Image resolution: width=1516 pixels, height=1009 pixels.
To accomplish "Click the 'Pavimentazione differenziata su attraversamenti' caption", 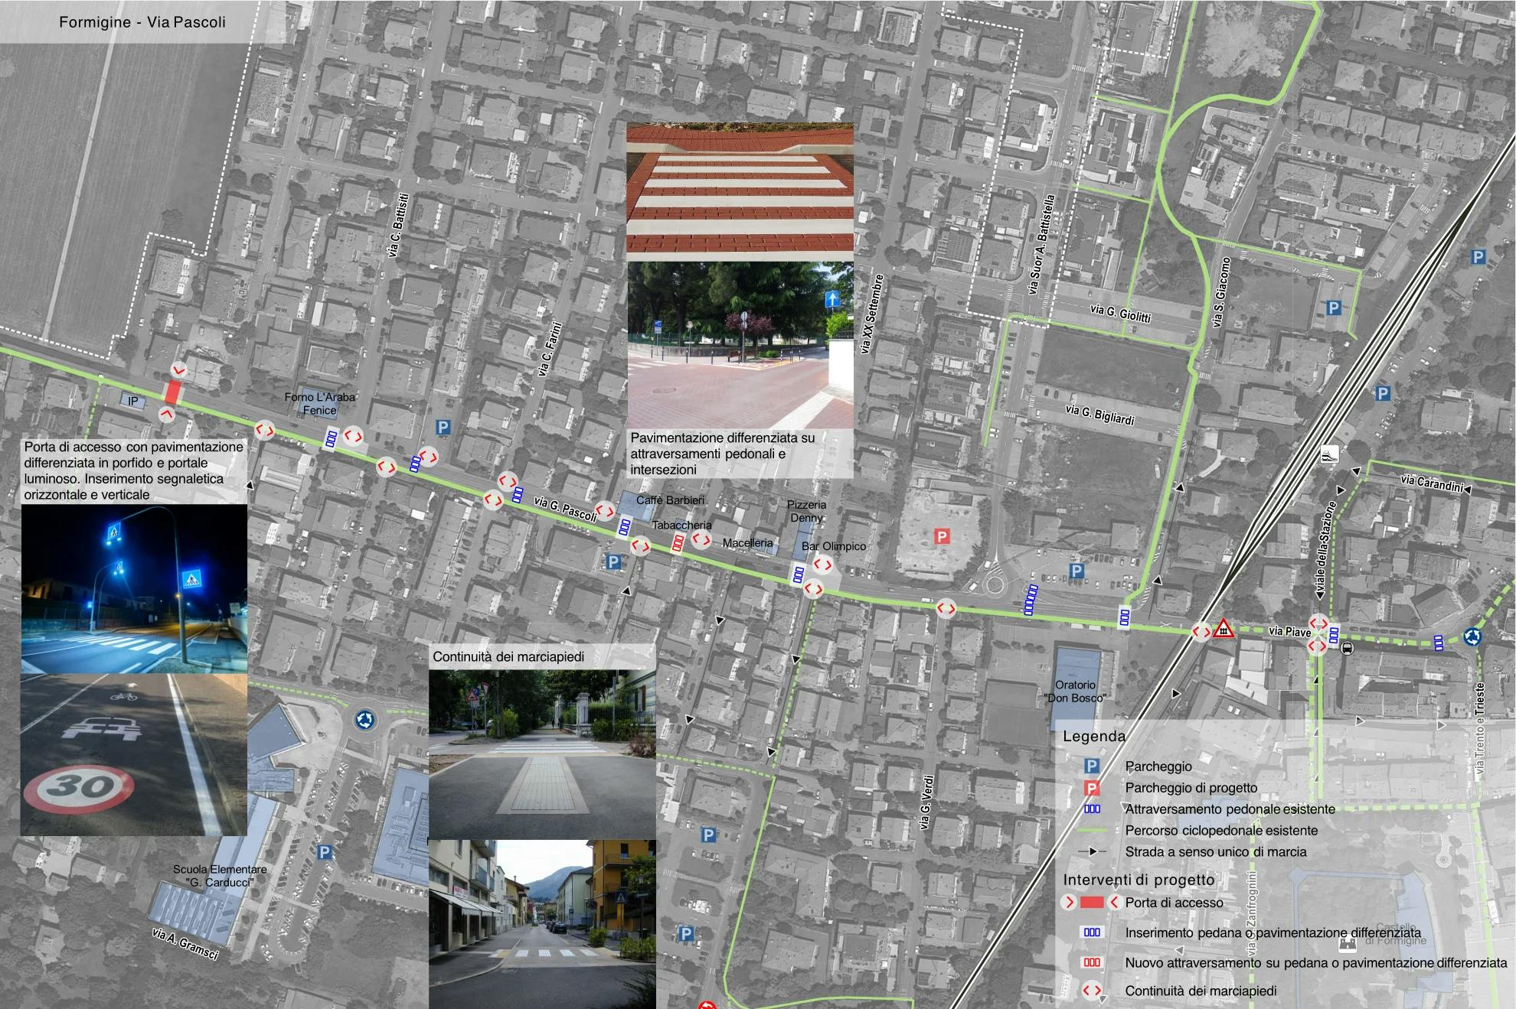I will coord(723,454).
